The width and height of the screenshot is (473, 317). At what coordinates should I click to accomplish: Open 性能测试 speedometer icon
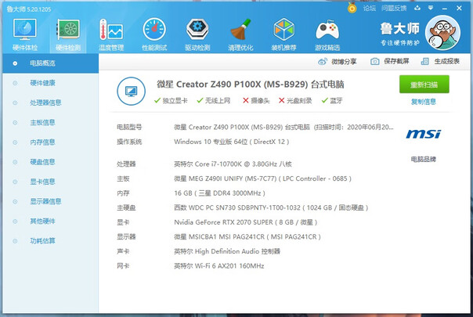coord(153,33)
